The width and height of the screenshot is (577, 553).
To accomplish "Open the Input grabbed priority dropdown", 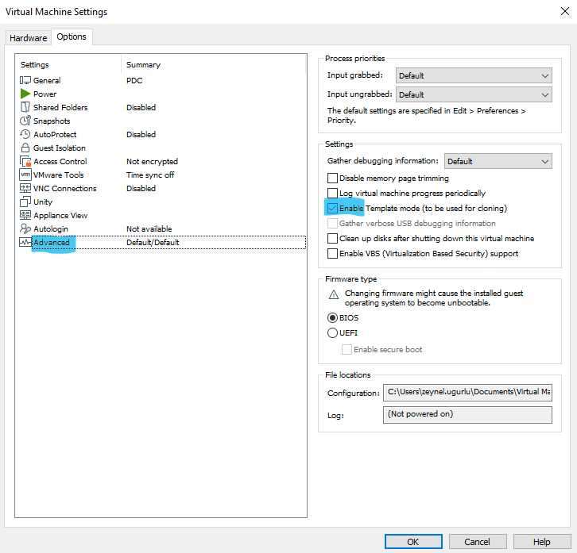I will (474, 75).
